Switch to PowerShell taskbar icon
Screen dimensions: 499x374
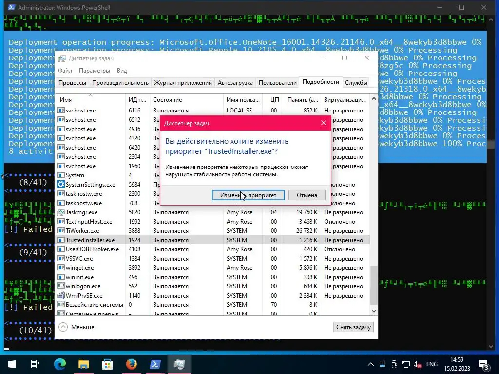click(x=155, y=364)
